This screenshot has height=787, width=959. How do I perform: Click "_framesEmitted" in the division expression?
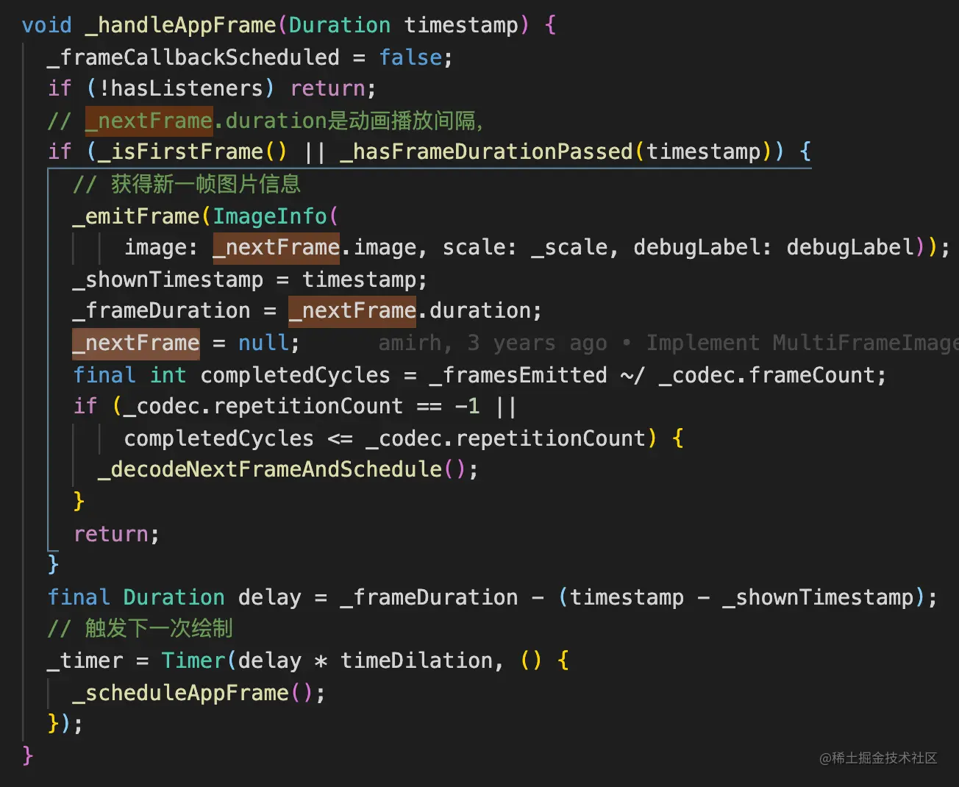point(518,375)
